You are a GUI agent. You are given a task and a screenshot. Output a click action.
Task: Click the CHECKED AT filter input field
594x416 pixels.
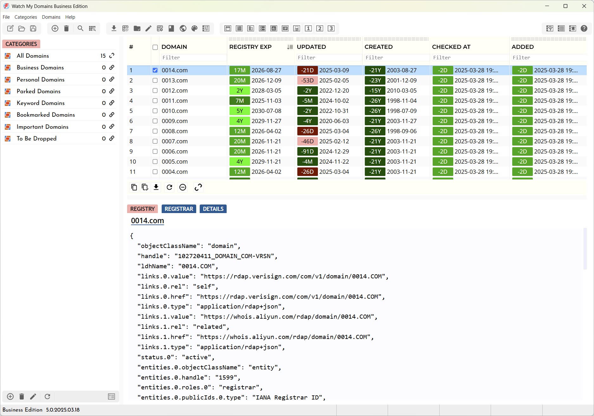click(x=470, y=58)
